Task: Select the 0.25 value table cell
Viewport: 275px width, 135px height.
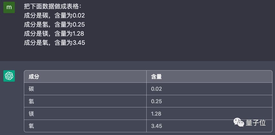Action: (156, 101)
